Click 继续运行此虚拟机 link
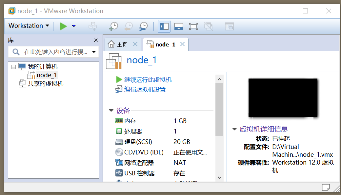The width and height of the screenshot is (341, 195). tap(148, 80)
